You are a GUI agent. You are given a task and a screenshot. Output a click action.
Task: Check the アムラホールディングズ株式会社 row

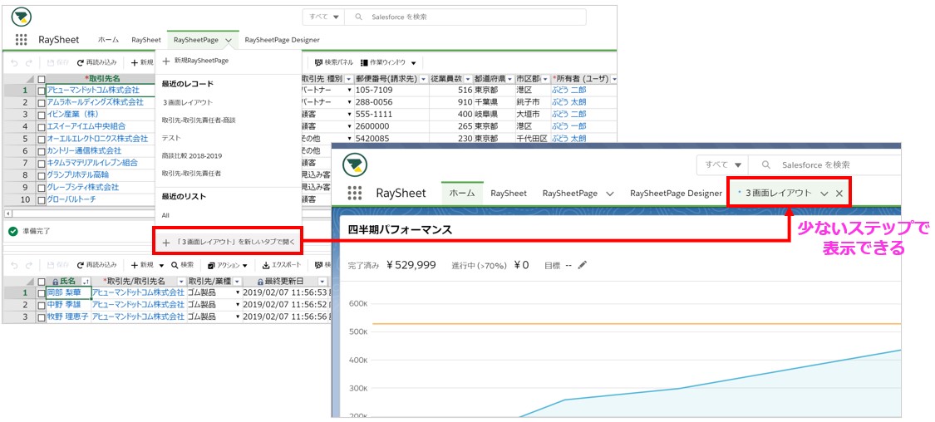(42, 102)
